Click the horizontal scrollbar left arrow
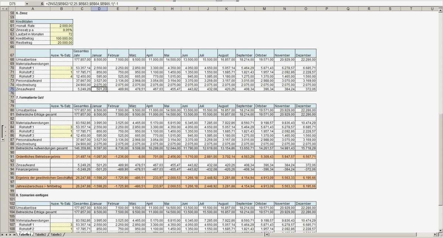 [x=267, y=235]
